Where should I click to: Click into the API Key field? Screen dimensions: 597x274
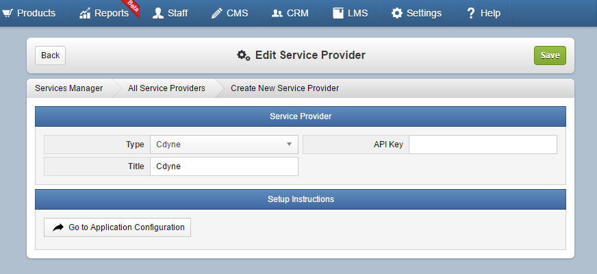[x=483, y=145]
